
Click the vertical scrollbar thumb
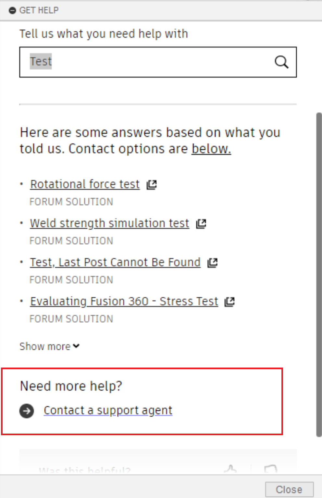(x=319, y=273)
